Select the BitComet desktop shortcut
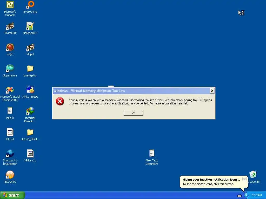This screenshot has width=266, height=199. 10,175
